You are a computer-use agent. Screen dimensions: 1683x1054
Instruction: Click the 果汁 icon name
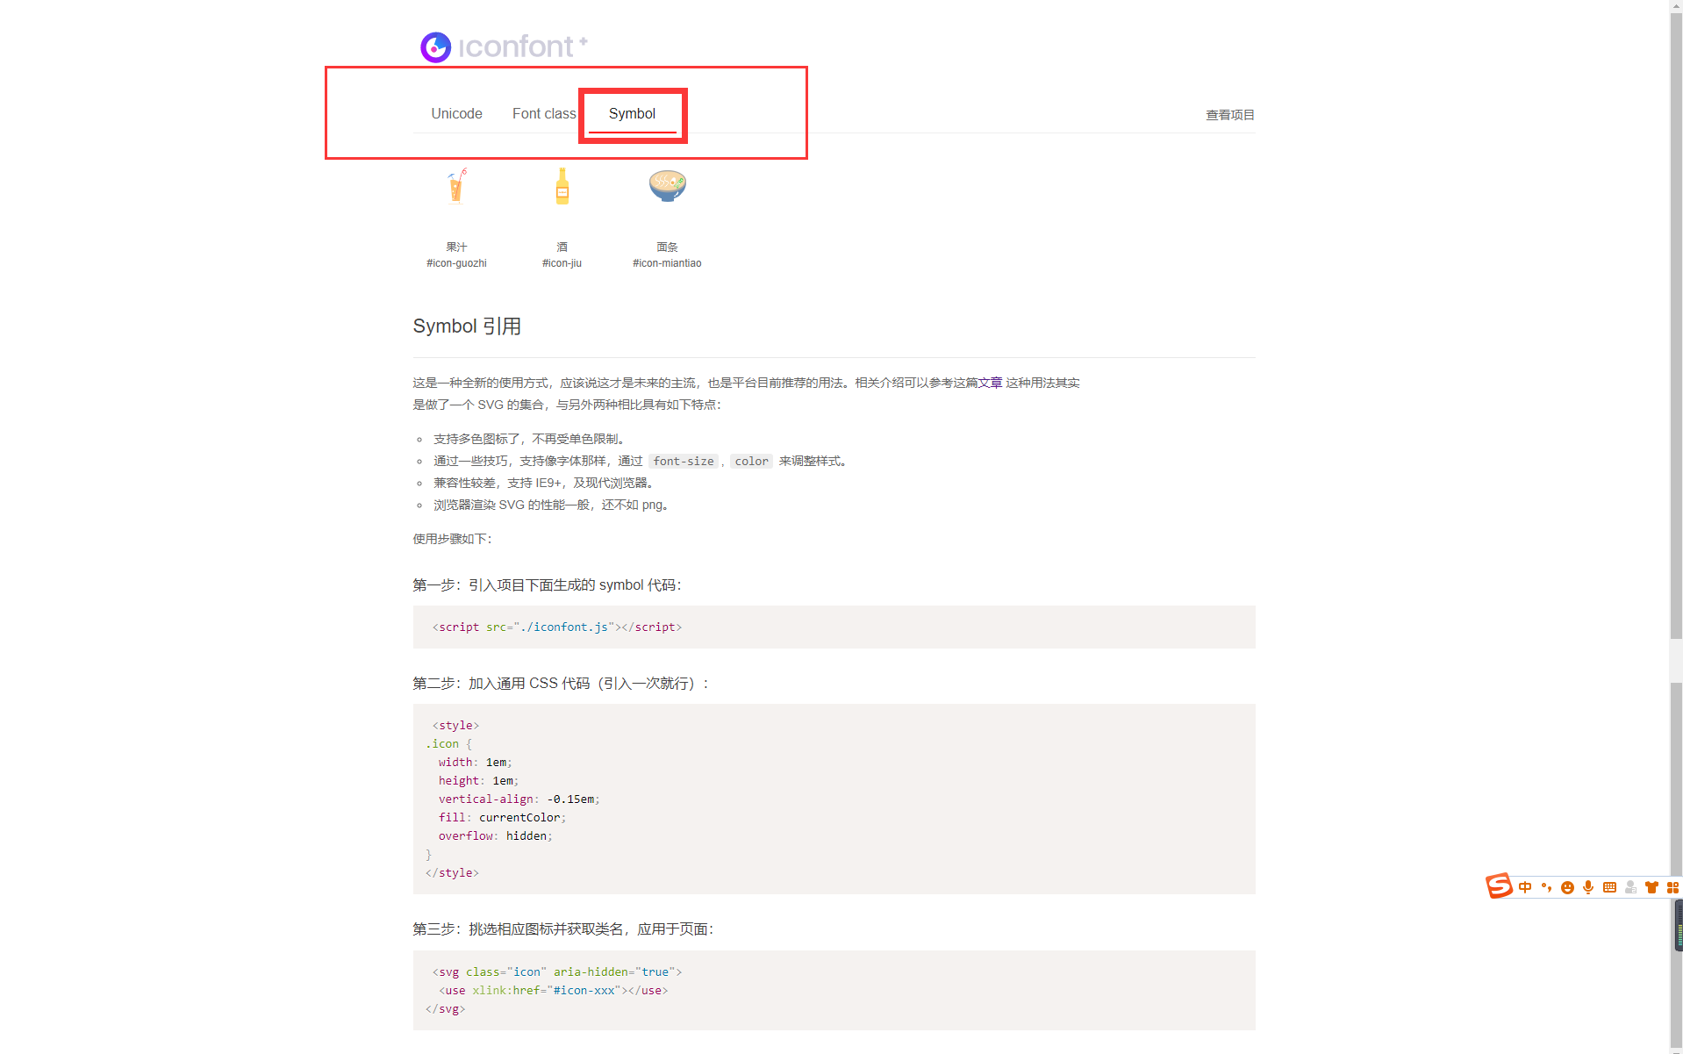pyautogui.click(x=456, y=247)
